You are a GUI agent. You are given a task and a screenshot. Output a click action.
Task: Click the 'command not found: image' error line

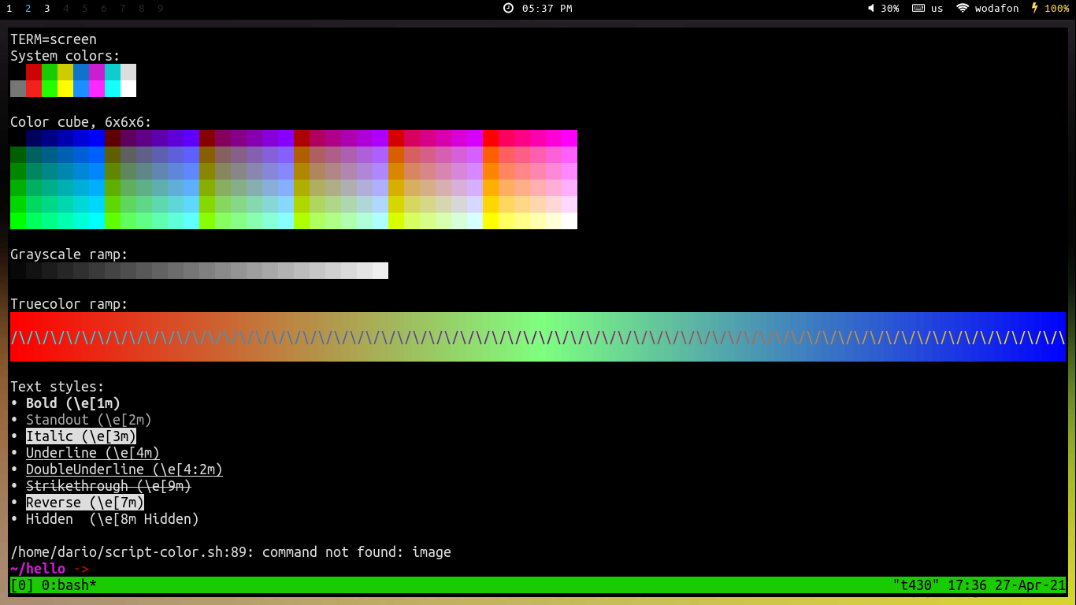coord(231,552)
